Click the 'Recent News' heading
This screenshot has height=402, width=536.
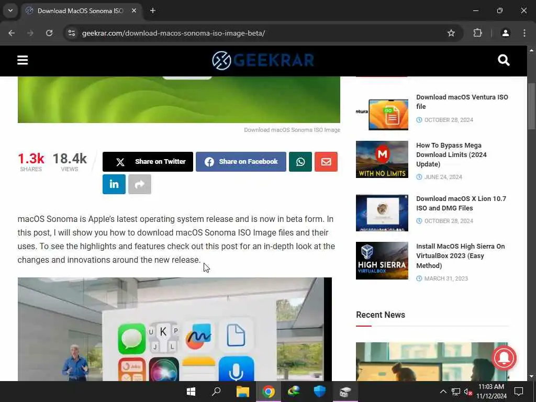(381, 315)
